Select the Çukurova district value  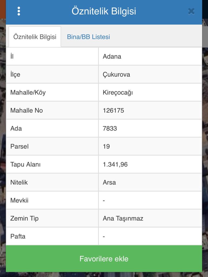tap(116, 74)
